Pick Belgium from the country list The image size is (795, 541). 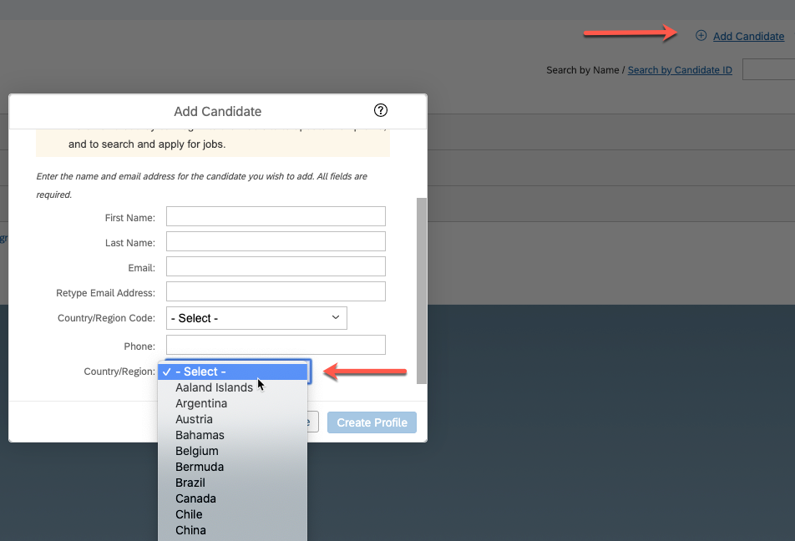click(233, 452)
